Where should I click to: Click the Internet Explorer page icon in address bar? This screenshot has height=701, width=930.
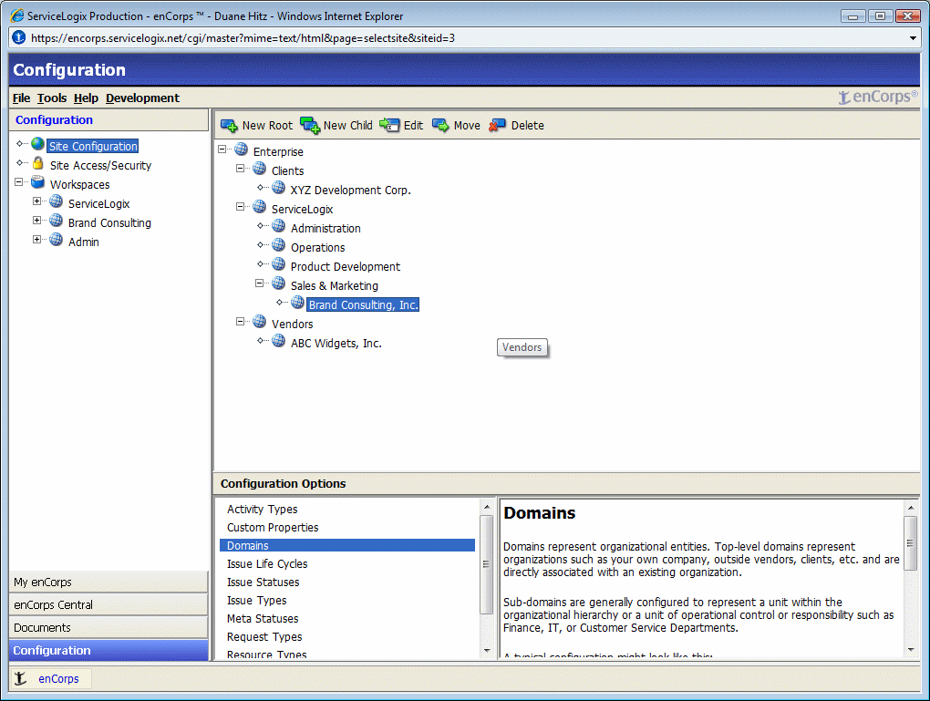click(x=19, y=37)
